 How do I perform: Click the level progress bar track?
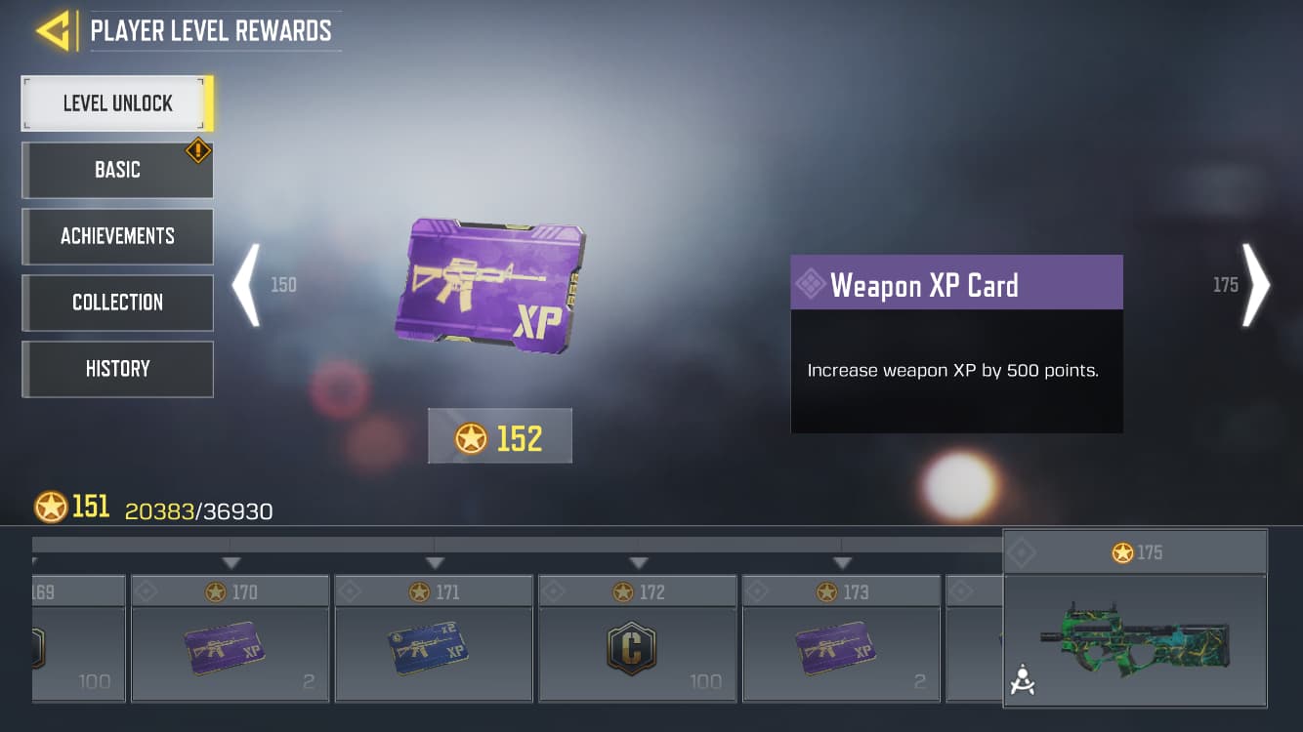click(518, 545)
